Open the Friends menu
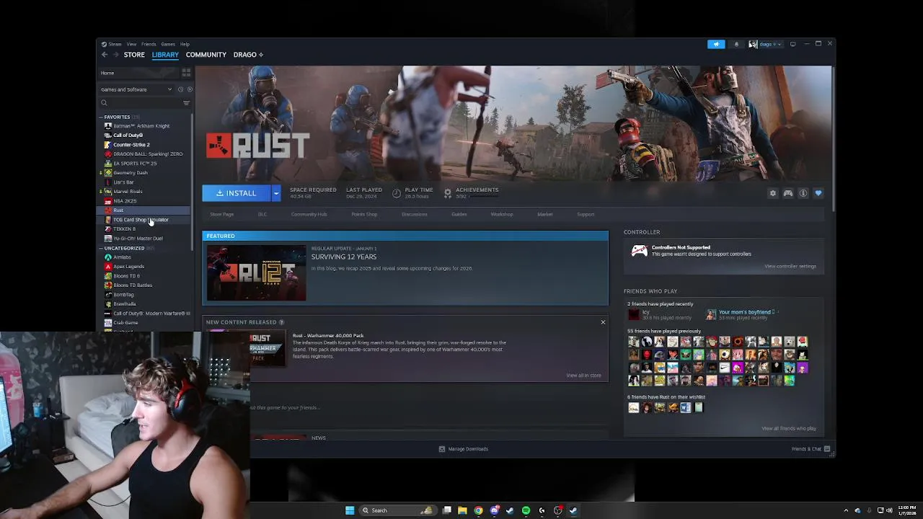Image resolution: width=923 pixels, height=519 pixels. pos(149,44)
